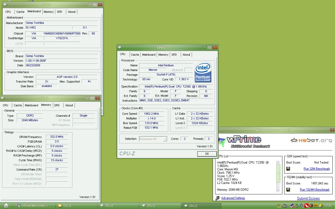Click the S3 graphics tray icon

pos(316,206)
